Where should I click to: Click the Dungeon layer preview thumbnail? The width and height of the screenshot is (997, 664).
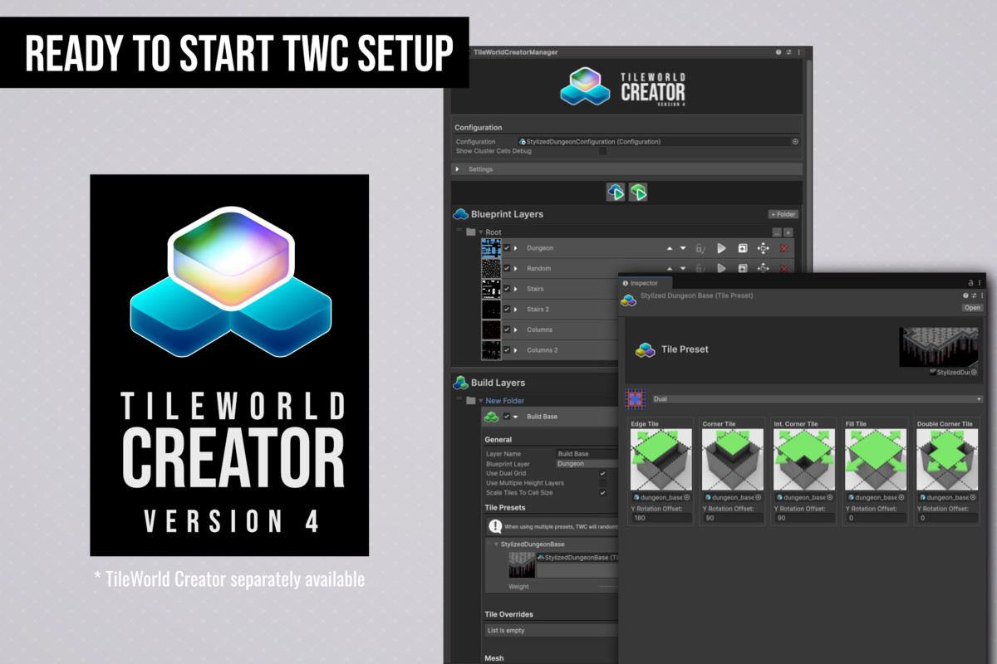point(491,248)
